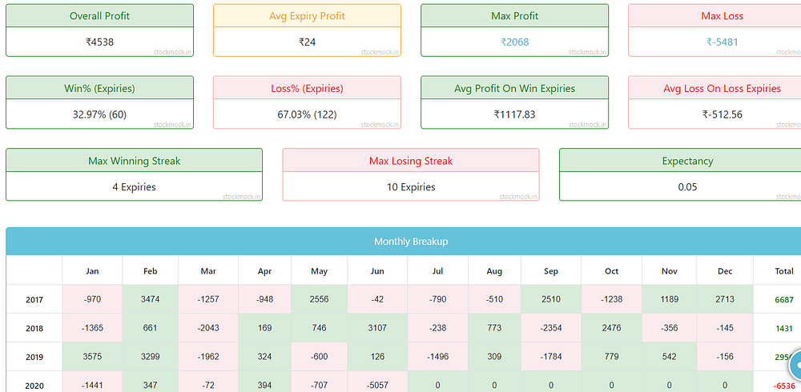Image resolution: width=801 pixels, height=392 pixels.
Task: Click the Max Winning Streak card header
Action: (x=135, y=161)
